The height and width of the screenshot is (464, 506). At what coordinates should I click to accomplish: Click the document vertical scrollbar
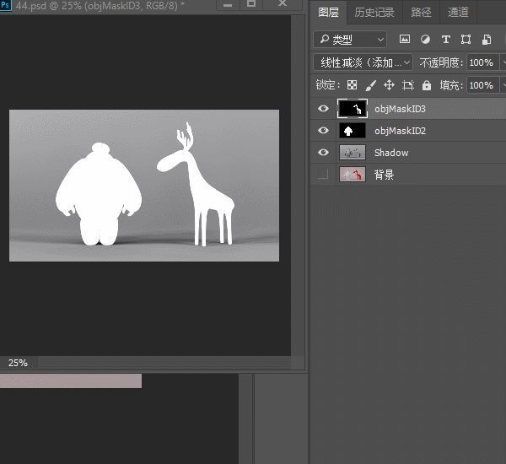298,185
